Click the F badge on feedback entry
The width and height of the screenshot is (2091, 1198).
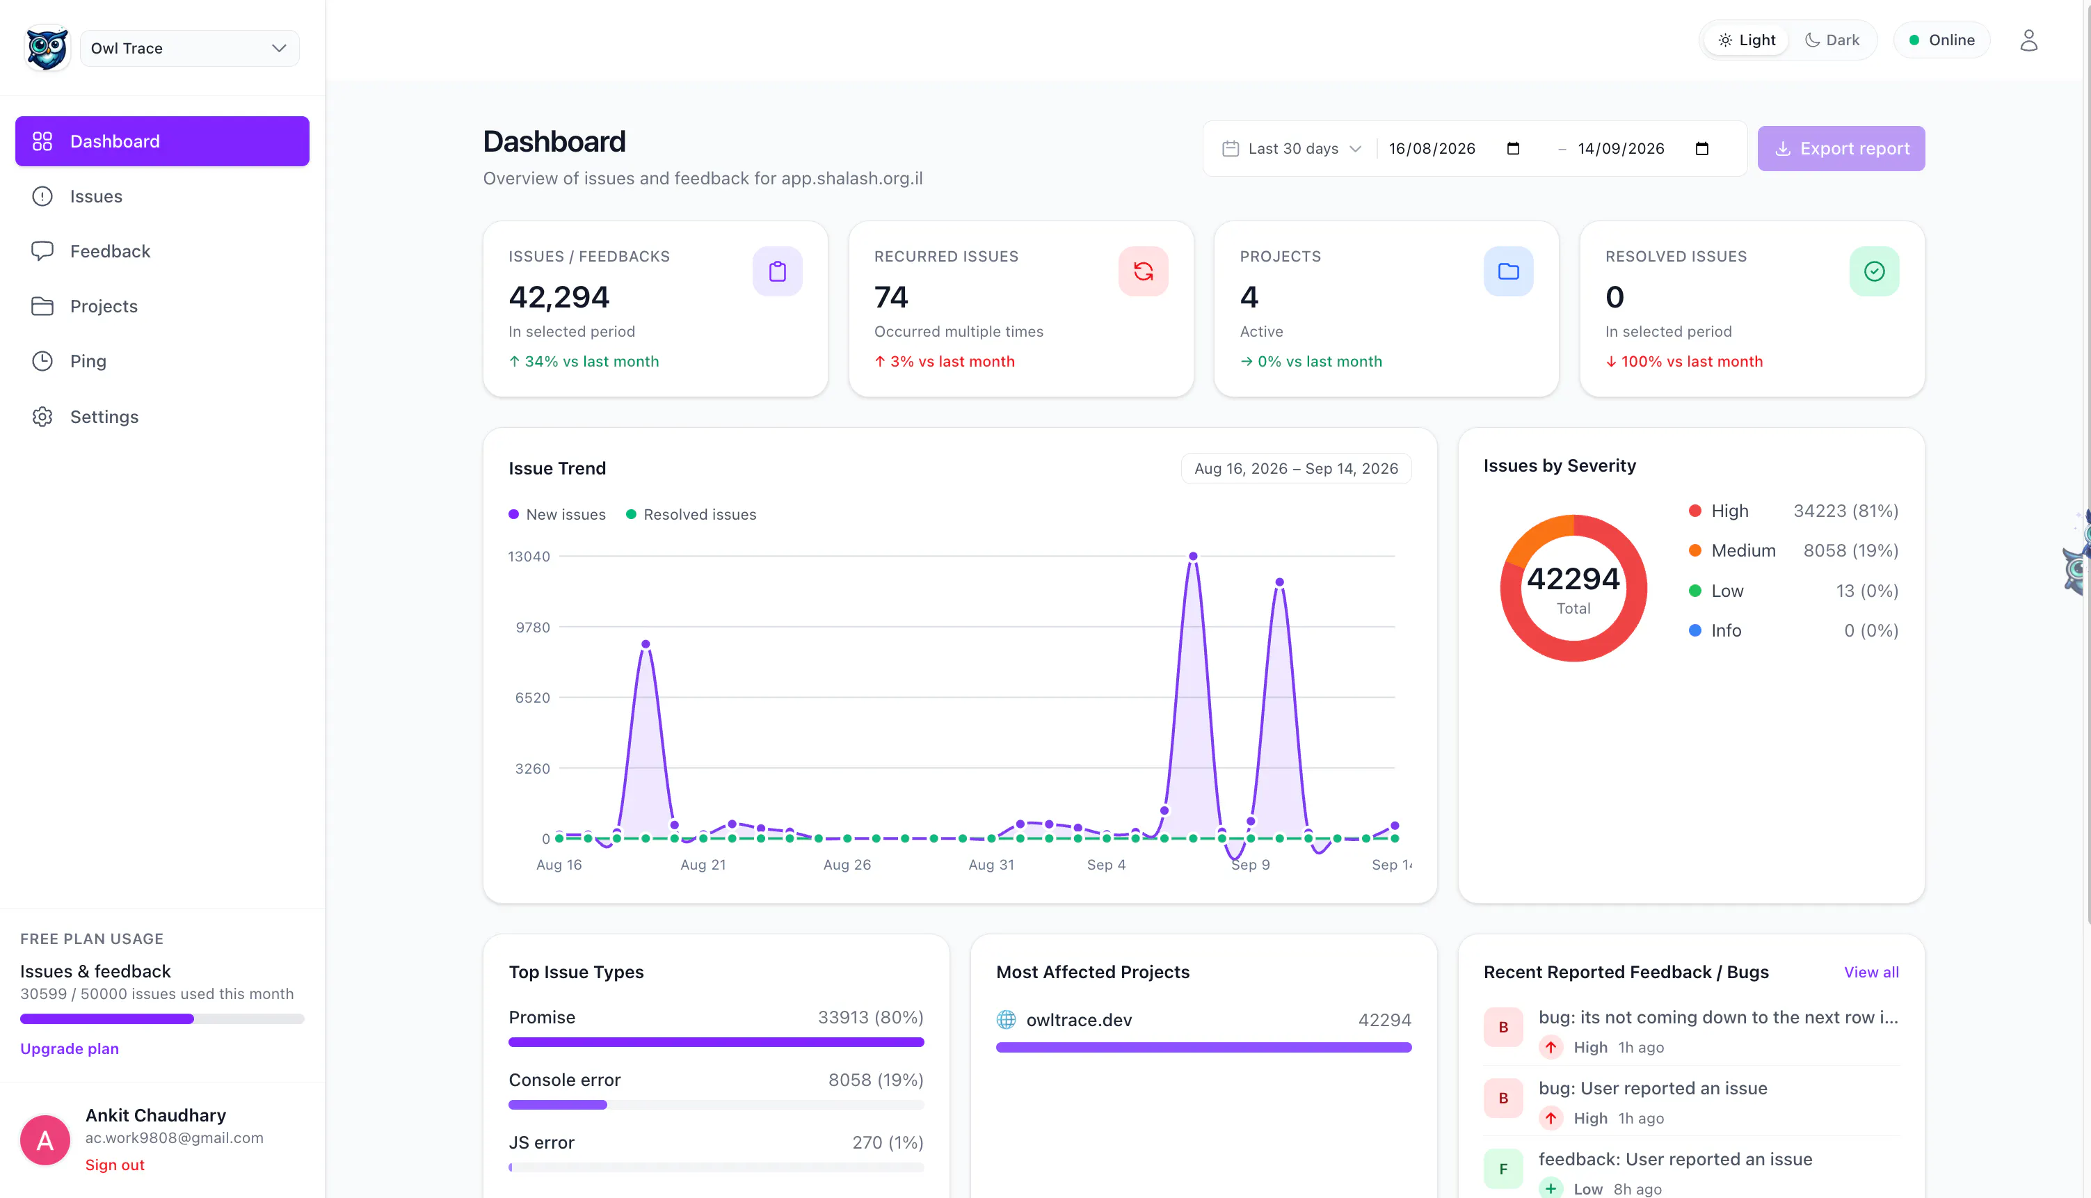[1504, 1168]
